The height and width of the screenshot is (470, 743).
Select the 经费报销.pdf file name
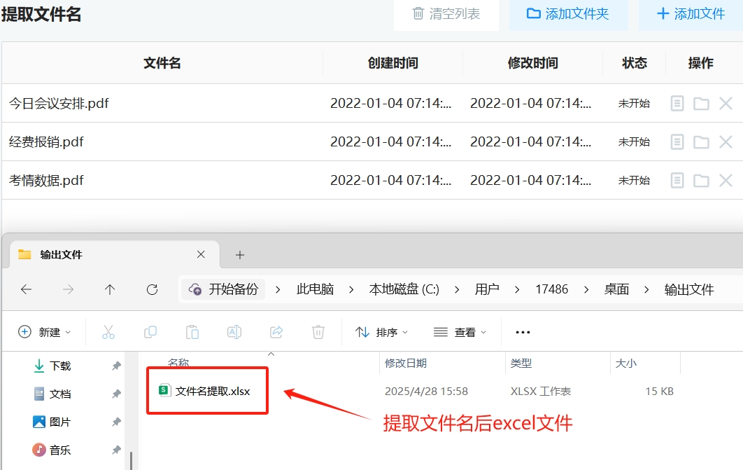46,141
